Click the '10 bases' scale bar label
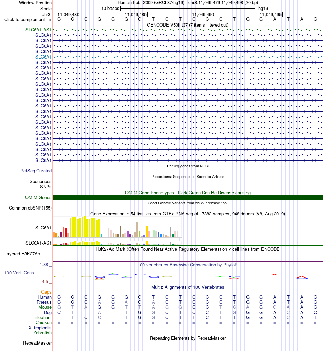 (111, 9)
